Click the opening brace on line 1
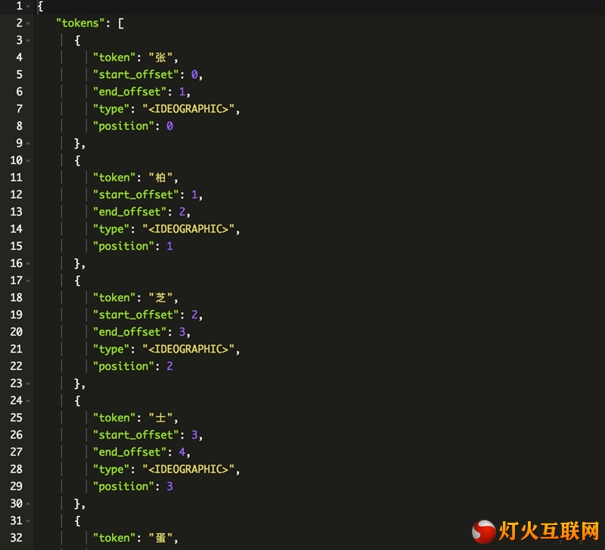The height and width of the screenshot is (550, 605). [40, 6]
